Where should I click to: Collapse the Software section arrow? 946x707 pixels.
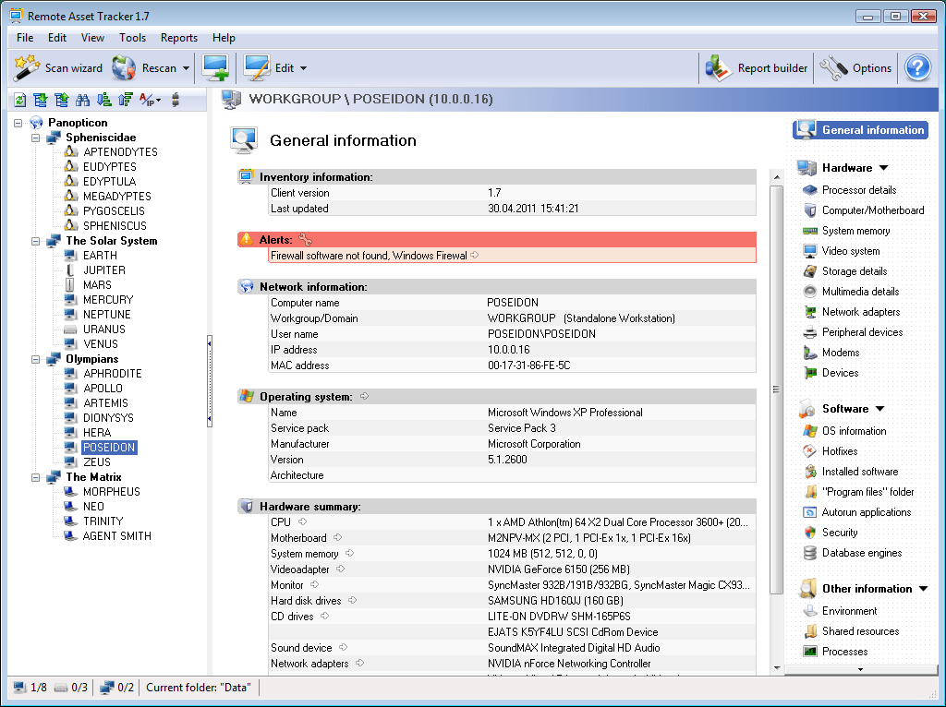click(x=880, y=409)
